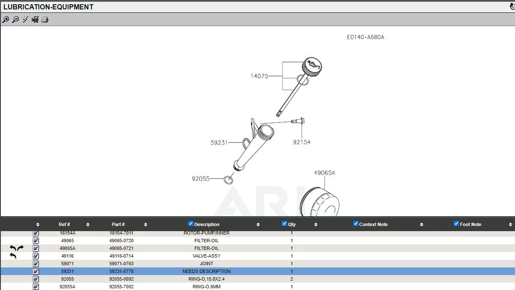The width and height of the screenshot is (515, 290).
Task: Click the add-to-list icon for part 49065-0720
Action: (36, 241)
